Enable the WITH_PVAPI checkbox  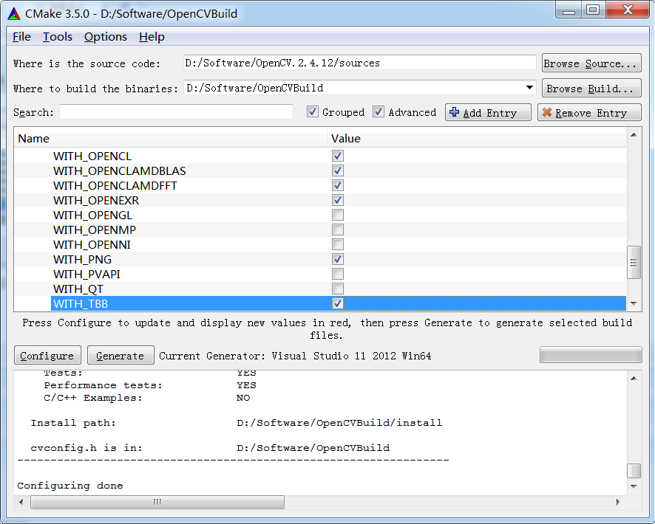338,274
